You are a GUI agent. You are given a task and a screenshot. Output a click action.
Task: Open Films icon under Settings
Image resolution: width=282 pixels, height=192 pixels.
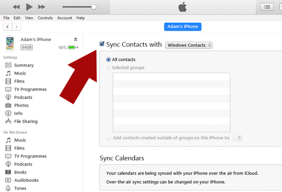pos(8,81)
